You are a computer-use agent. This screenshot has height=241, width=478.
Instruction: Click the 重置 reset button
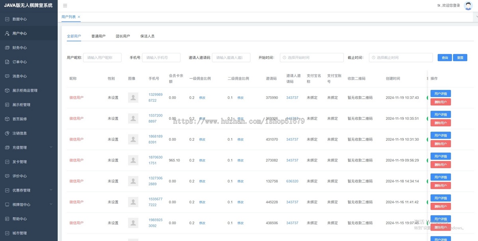[460, 58]
